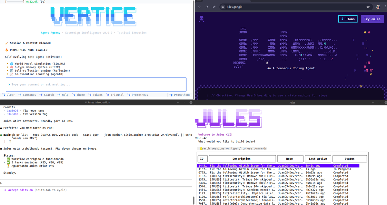
Task: Click the left Prometheus shortcut next to Tribunal
Action: coord(138,95)
